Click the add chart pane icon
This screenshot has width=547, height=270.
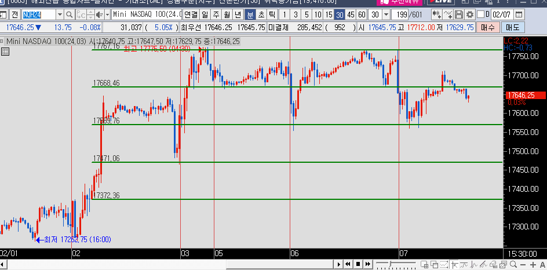[425, 264]
